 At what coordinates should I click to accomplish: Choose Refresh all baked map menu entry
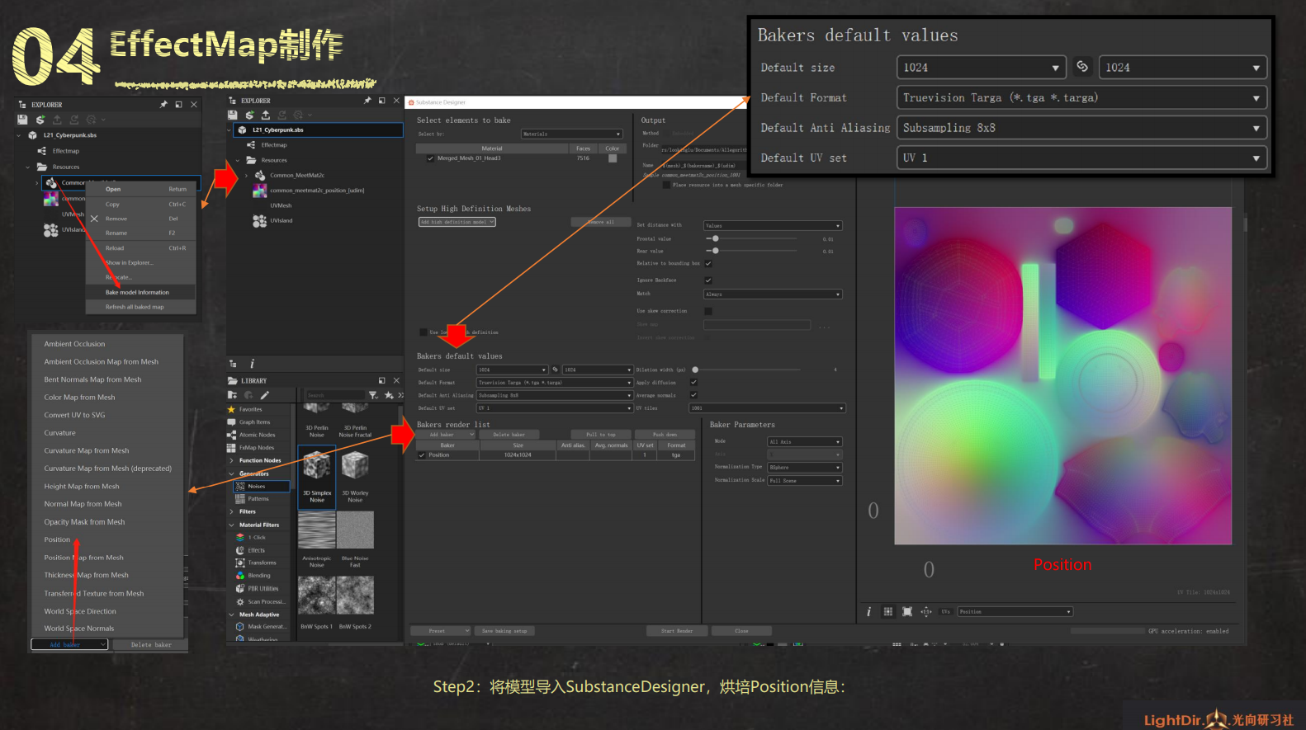click(x=140, y=307)
